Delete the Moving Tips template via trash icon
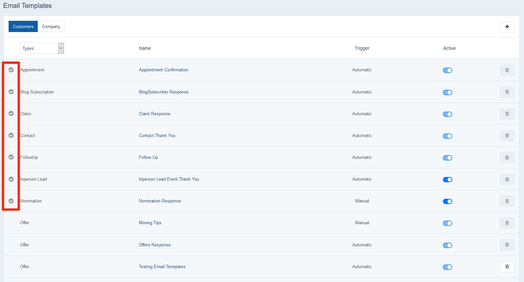The width and height of the screenshot is (524, 282). coord(507,223)
